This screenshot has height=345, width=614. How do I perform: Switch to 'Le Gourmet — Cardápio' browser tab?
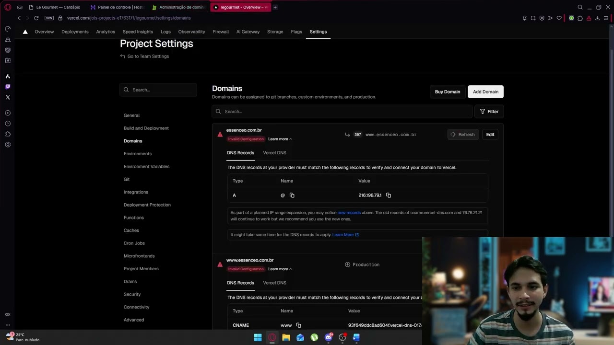55,7
